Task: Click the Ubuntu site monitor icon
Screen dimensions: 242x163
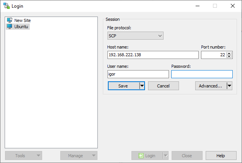Action: (x=10, y=27)
